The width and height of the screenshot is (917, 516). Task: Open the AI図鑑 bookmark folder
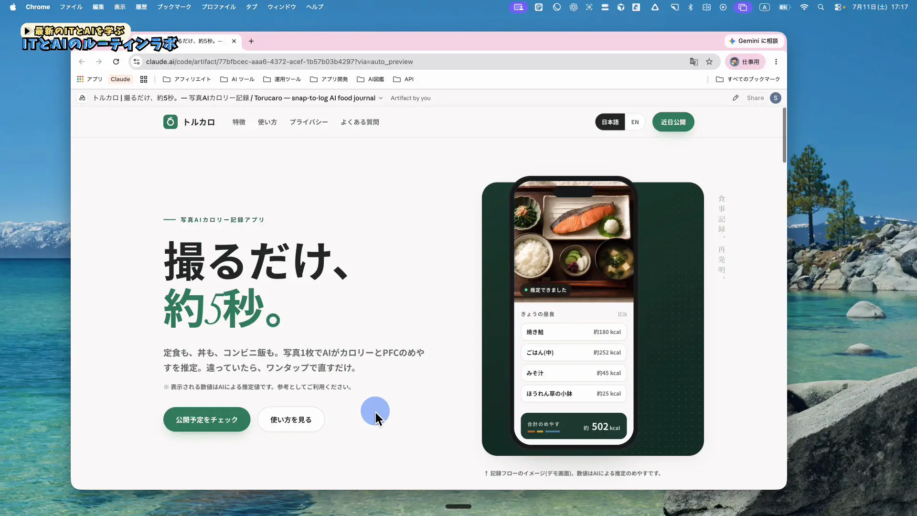(x=371, y=79)
